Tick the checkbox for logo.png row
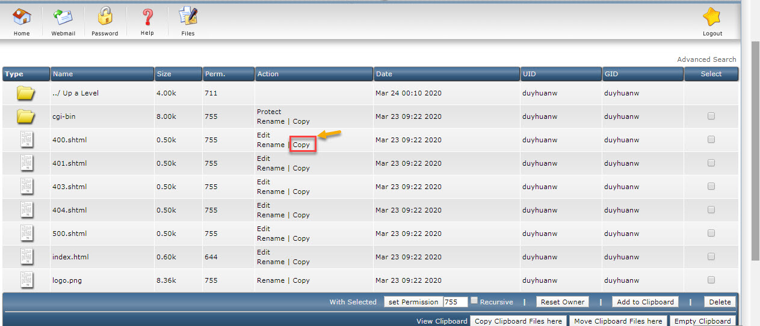The image size is (760, 326). click(x=711, y=280)
